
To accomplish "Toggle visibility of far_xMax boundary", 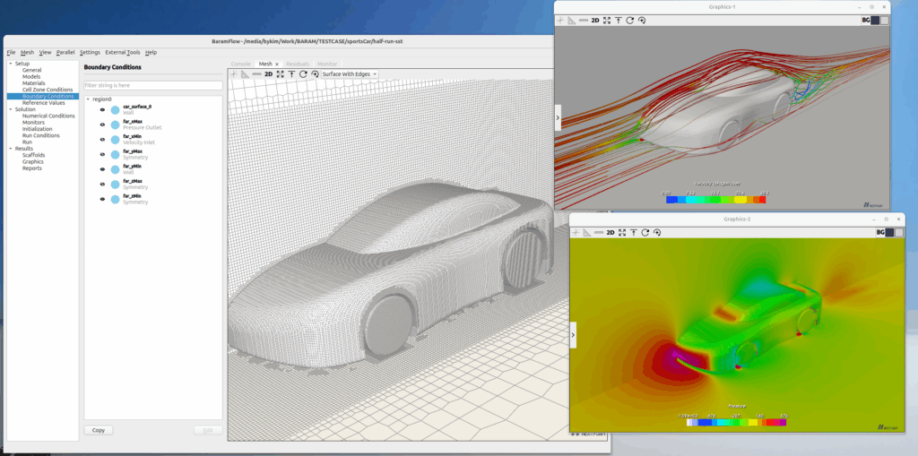I will pos(102,125).
